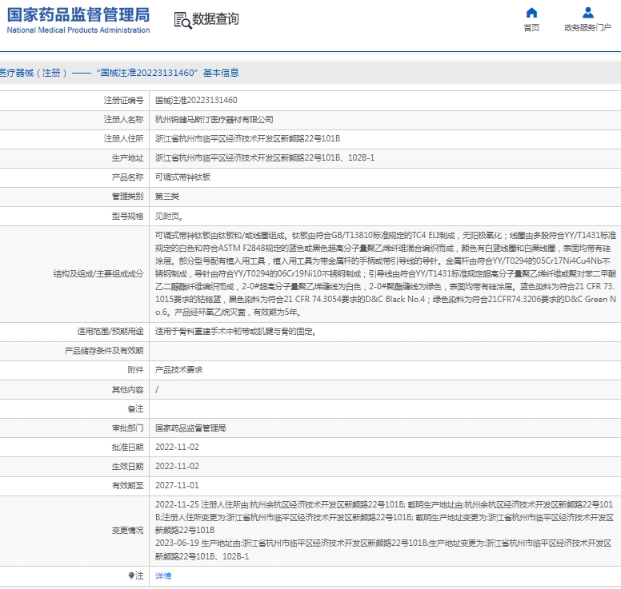Viewport: 621px width, 589px height.
Task: Click the slash value in 其他内容 row
Action: (157, 390)
